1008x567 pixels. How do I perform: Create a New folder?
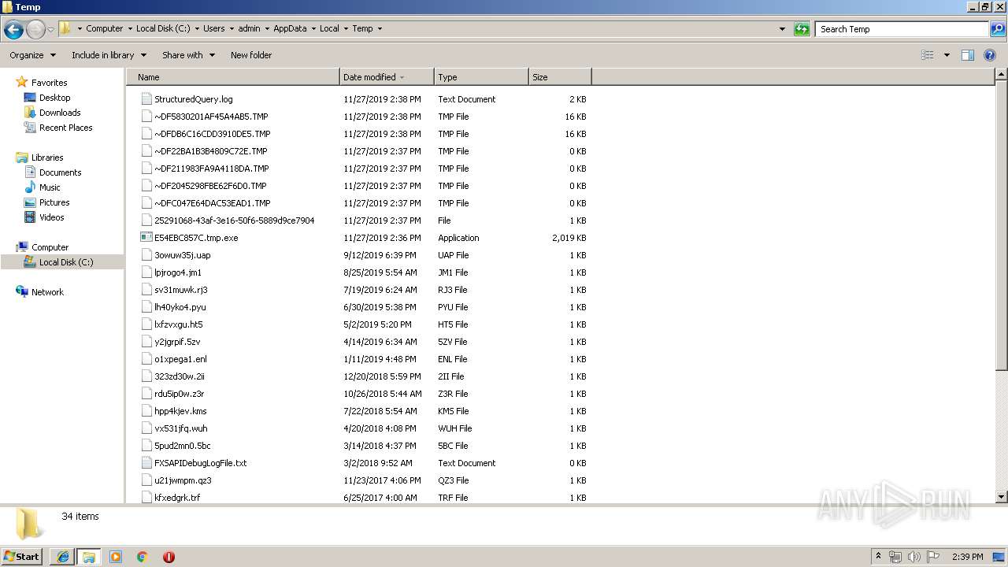(251, 55)
